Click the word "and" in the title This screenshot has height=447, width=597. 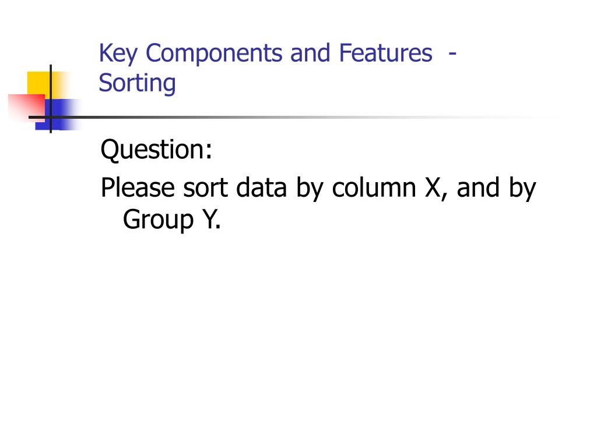pos(310,52)
